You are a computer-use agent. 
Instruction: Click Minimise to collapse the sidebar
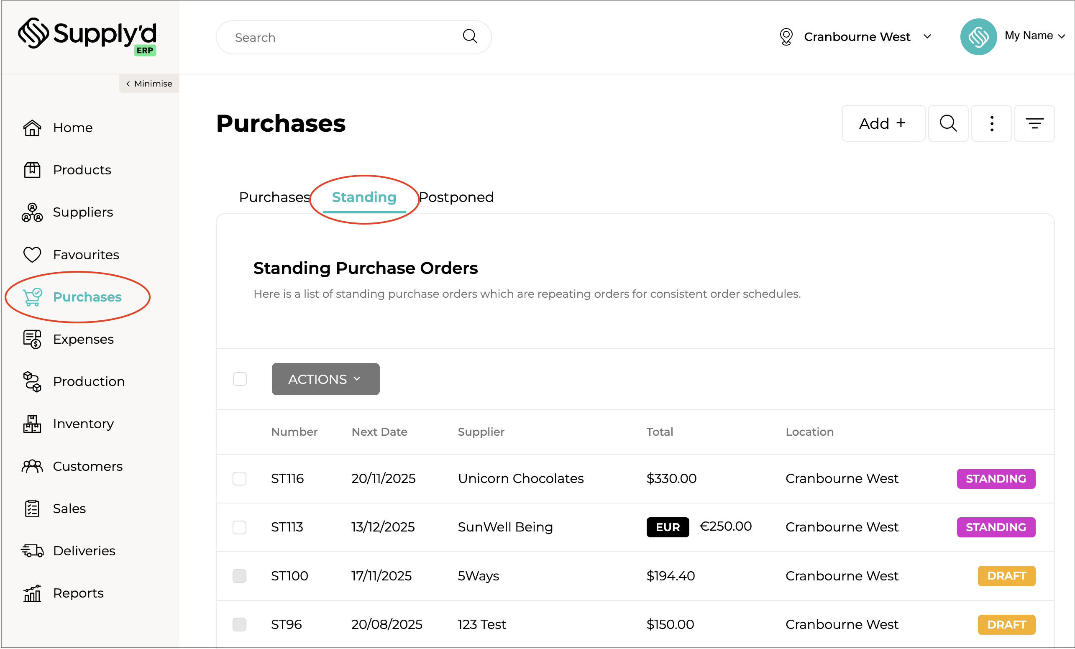point(149,84)
